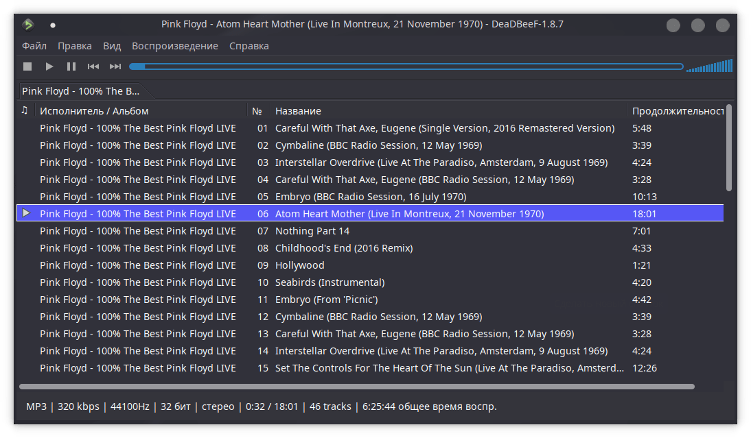Select track 04 Careful With That Axe, Eugene
751x438 pixels.
(x=370, y=180)
